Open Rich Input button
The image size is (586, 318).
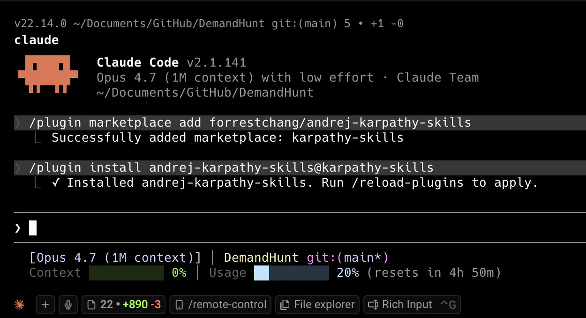412,304
